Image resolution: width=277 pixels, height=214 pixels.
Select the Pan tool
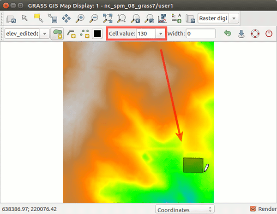pyautogui.click(x=67, y=19)
